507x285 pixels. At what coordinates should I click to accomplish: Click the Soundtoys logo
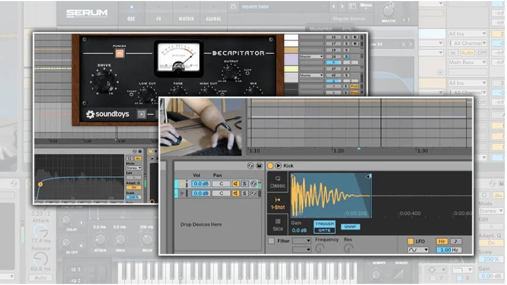coord(107,114)
